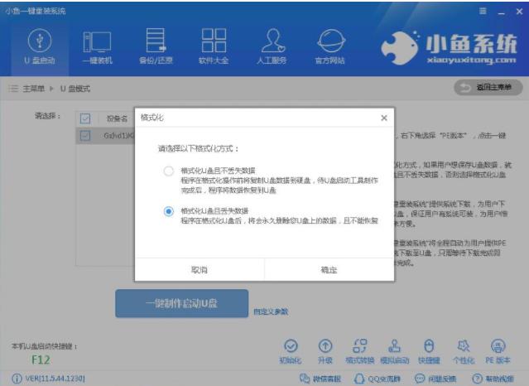This screenshot has height=386, width=529.
Task: Open the 自定义参数 link
Action: (x=271, y=311)
